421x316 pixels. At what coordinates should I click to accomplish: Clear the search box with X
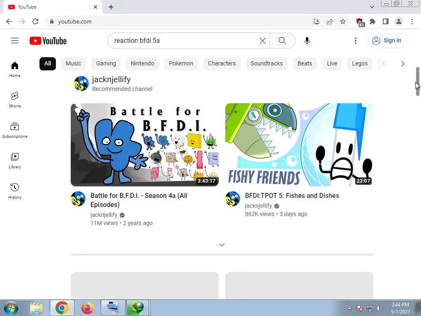pos(263,41)
